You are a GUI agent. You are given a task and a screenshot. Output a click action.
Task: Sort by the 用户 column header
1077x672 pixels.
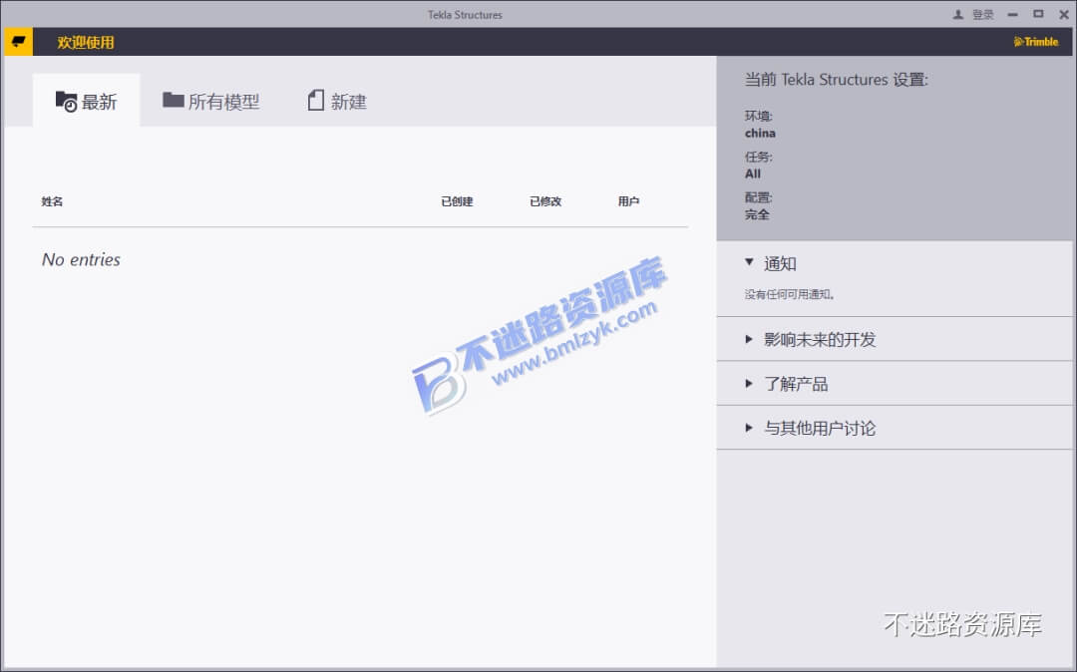pyautogui.click(x=628, y=201)
